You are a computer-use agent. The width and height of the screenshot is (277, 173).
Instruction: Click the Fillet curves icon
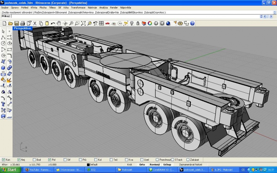click(10, 55)
